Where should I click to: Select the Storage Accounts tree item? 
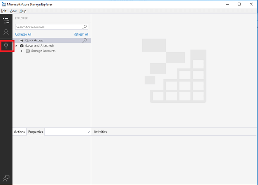click(43, 51)
